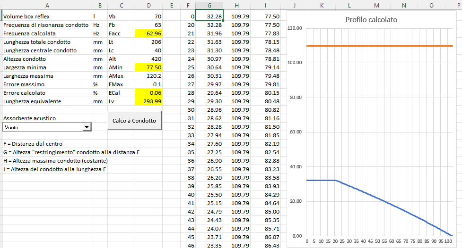The height and width of the screenshot is (248, 462).
Task: Select the Altezza condotto value 420
Action: point(149,59)
